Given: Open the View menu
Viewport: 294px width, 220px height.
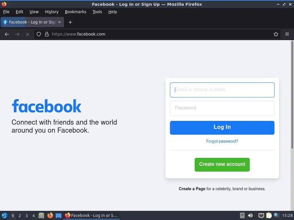Looking at the screenshot, I should click(x=34, y=12).
